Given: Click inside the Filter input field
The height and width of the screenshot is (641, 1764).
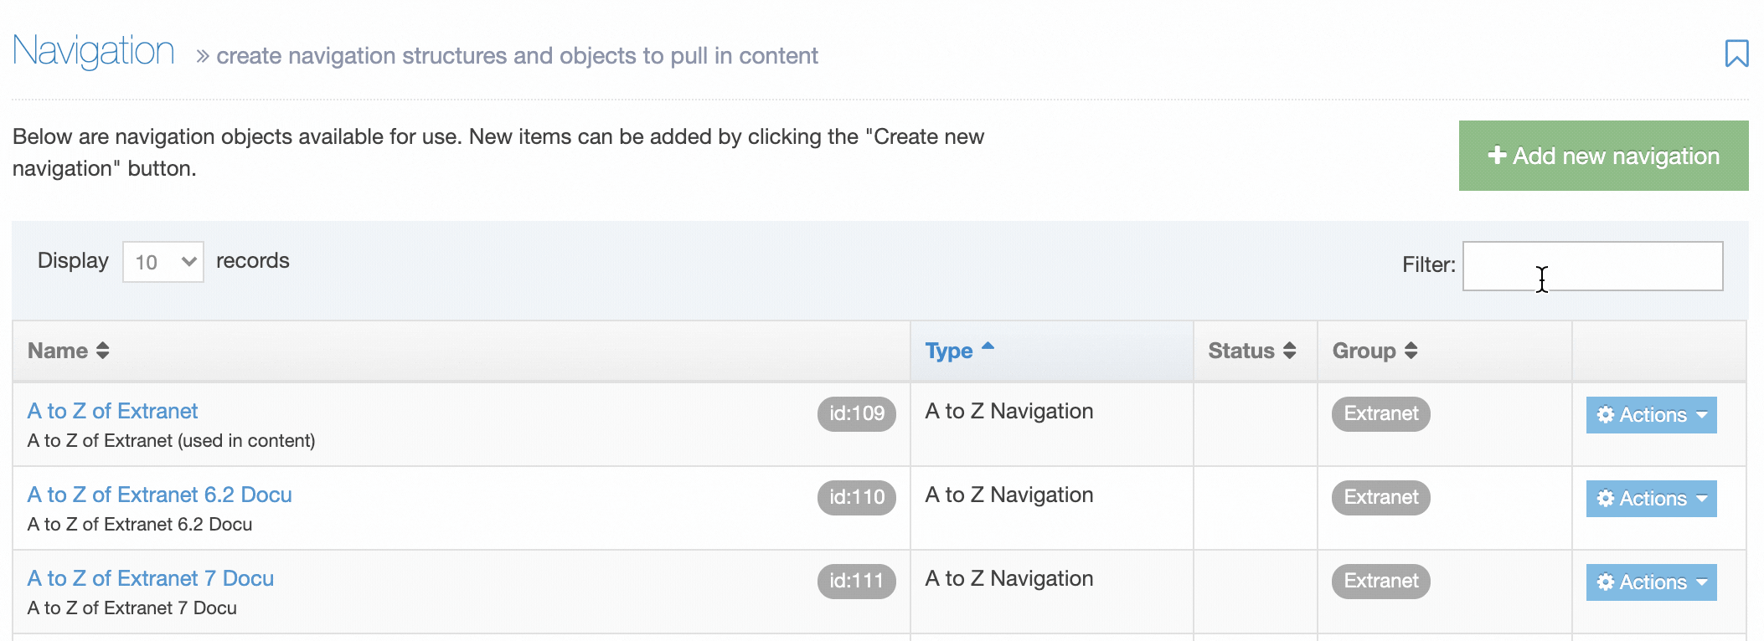Looking at the screenshot, I should pyautogui.click(x=1591, y=265).
